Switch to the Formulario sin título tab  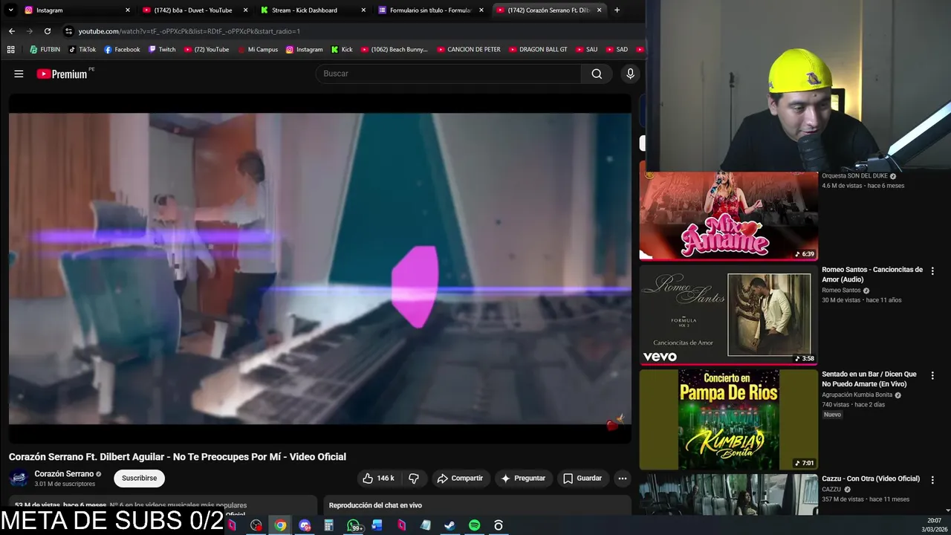tap(429, 10)
